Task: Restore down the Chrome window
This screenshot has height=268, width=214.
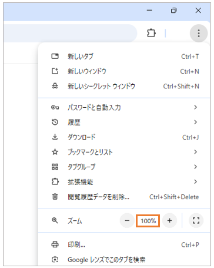Action: [174, 11]
